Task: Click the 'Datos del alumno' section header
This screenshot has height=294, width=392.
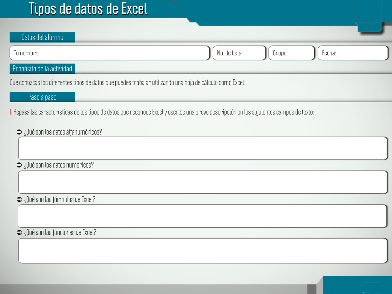Action: pyautogui.click(x=42, y=37)
